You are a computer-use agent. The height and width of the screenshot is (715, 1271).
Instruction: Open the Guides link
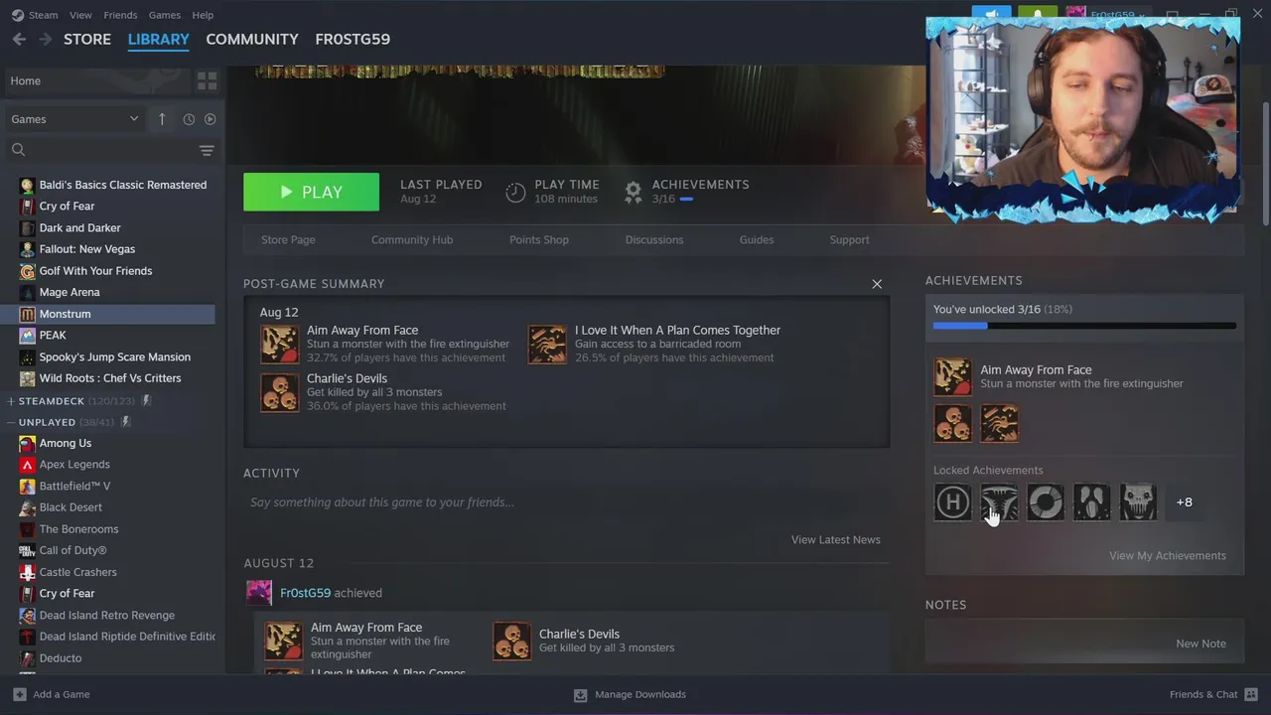tap(757, 239)
